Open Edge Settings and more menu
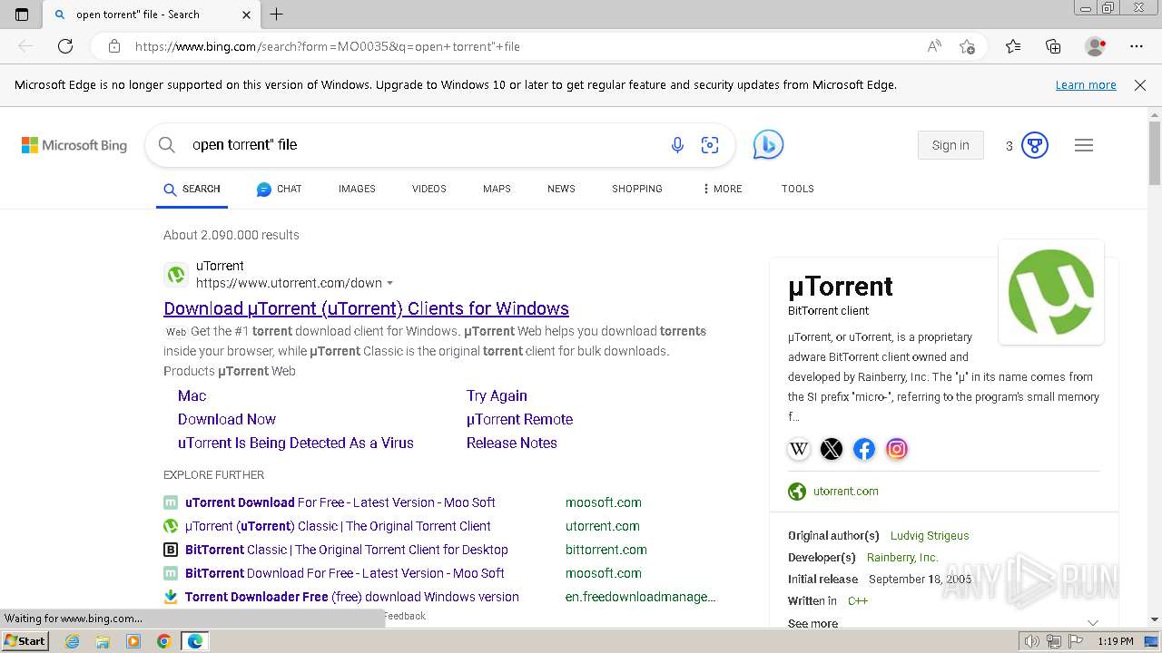 pos(1137,46)
